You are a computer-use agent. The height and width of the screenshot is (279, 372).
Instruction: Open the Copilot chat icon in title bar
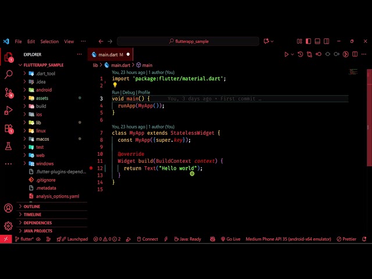[266, 41]
